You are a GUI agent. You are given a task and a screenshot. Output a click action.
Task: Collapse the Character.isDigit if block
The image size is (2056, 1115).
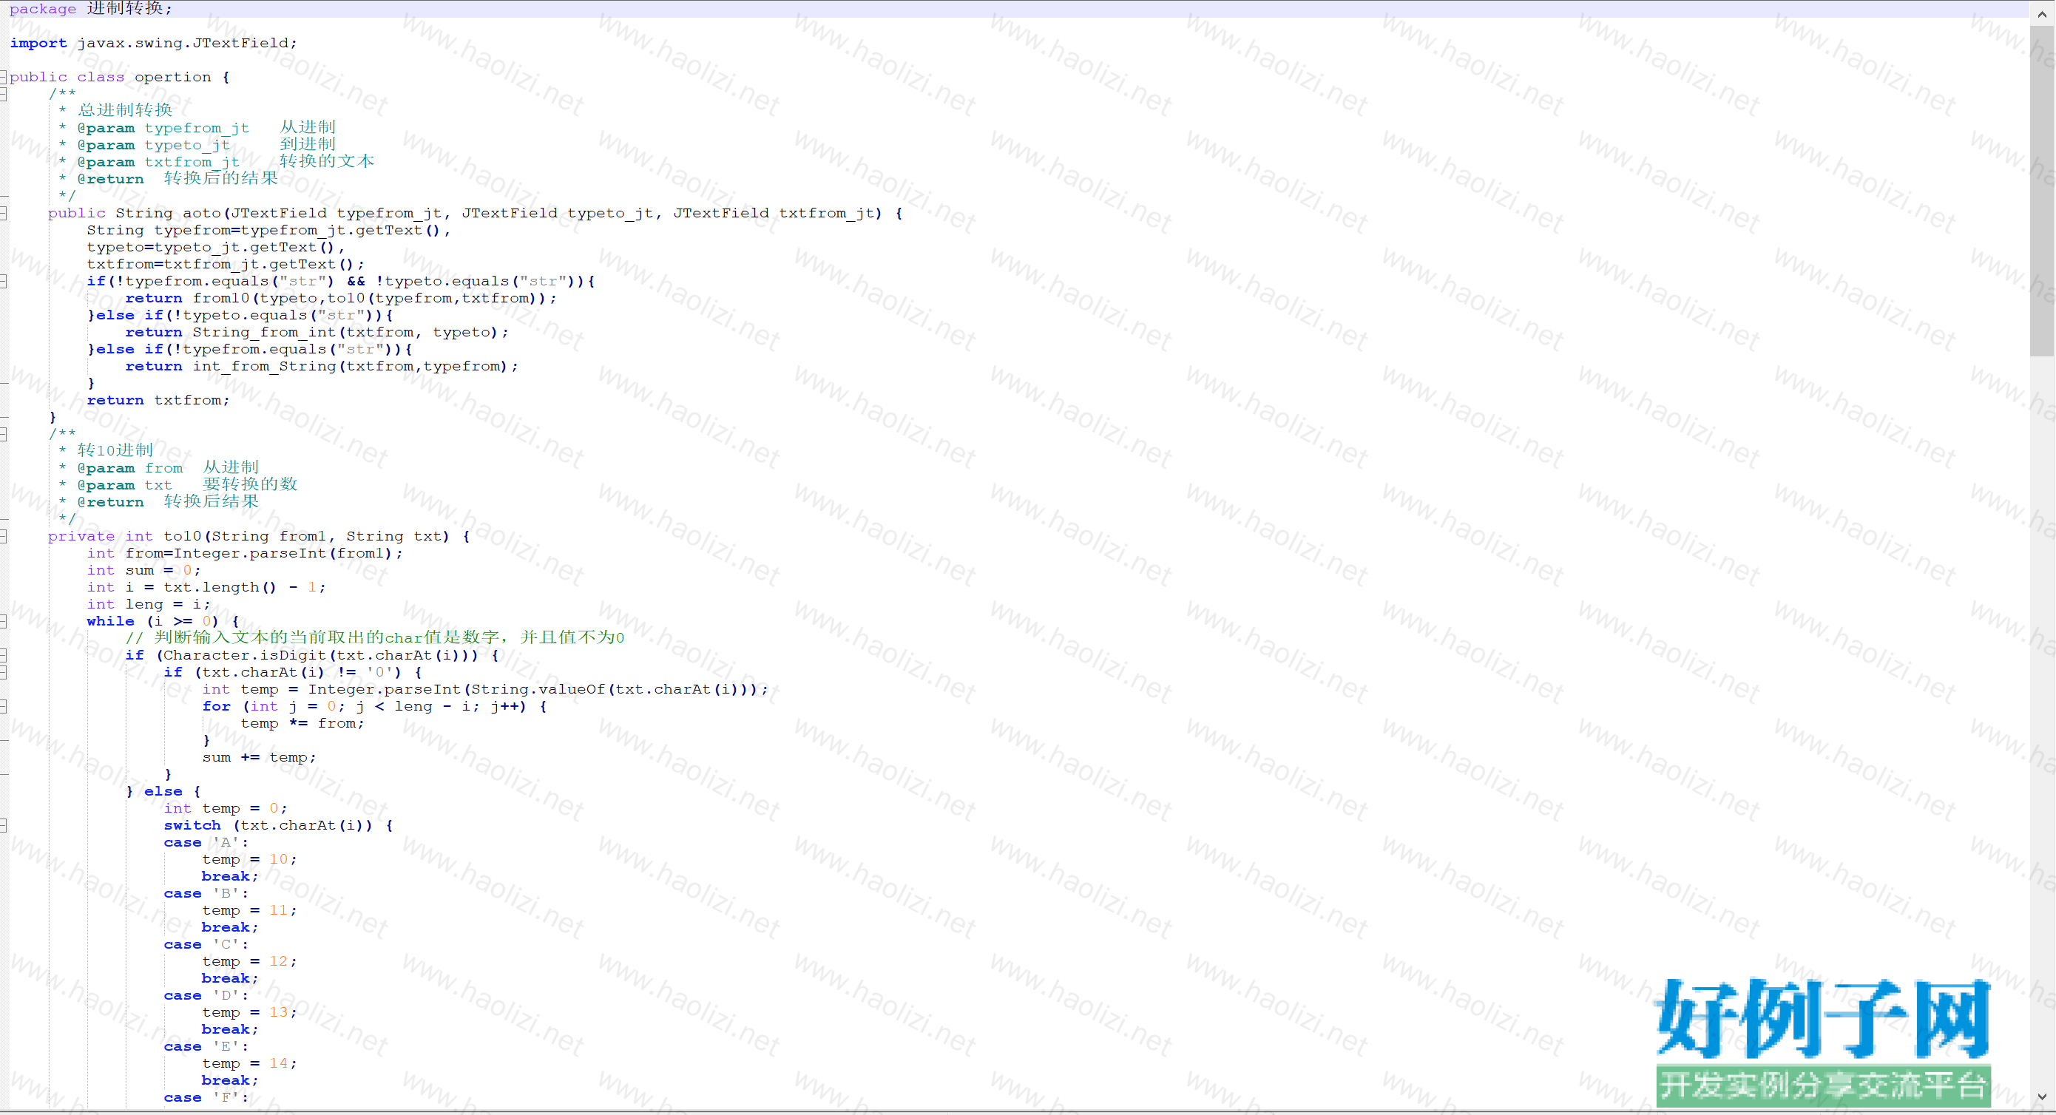pos(3,655)
